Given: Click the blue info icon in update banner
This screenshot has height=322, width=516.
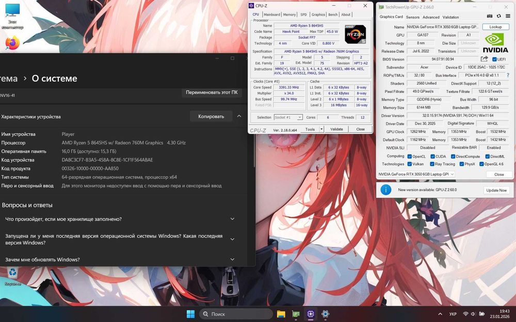Looking at the screenshot, I should coord(385,190).
